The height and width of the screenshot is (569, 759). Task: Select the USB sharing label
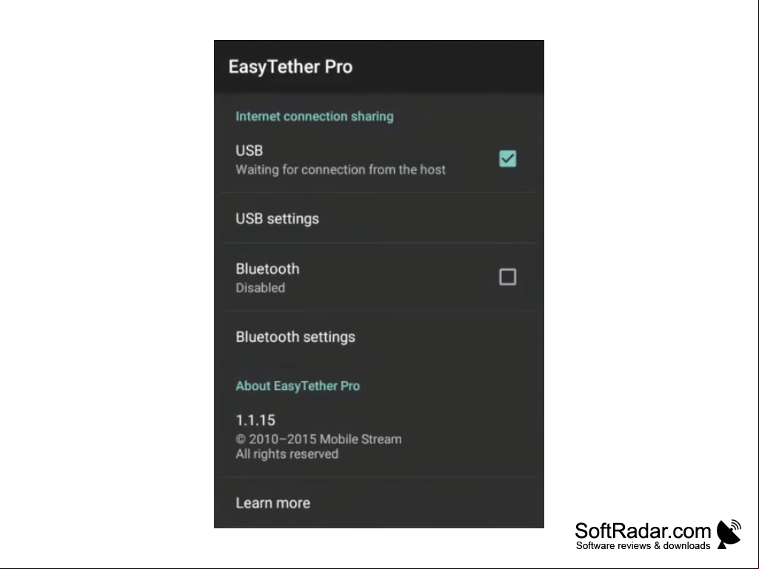coord(250,150)
